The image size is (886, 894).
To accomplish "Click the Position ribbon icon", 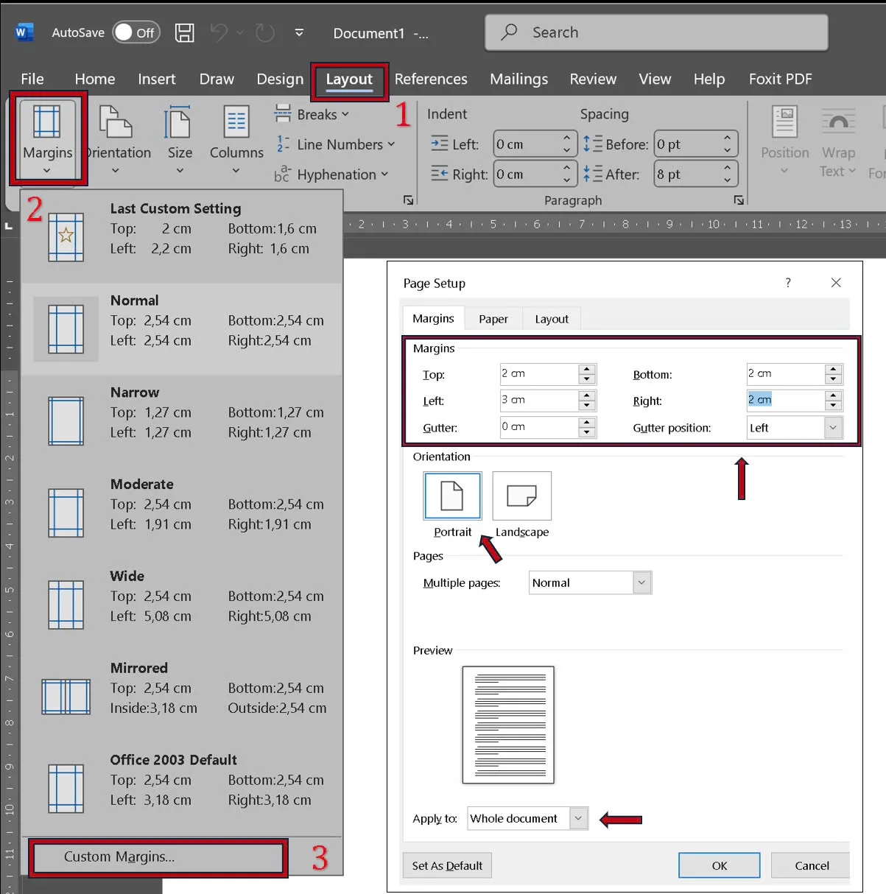I will tap(784, 140).
